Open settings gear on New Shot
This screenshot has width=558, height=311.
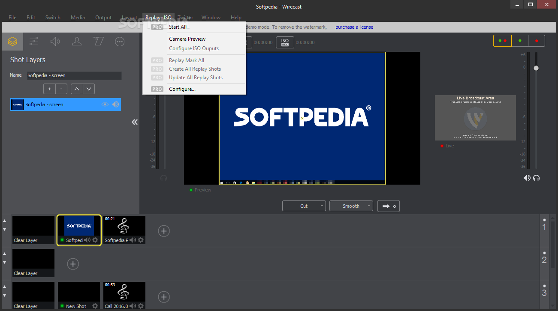[95, 306]
